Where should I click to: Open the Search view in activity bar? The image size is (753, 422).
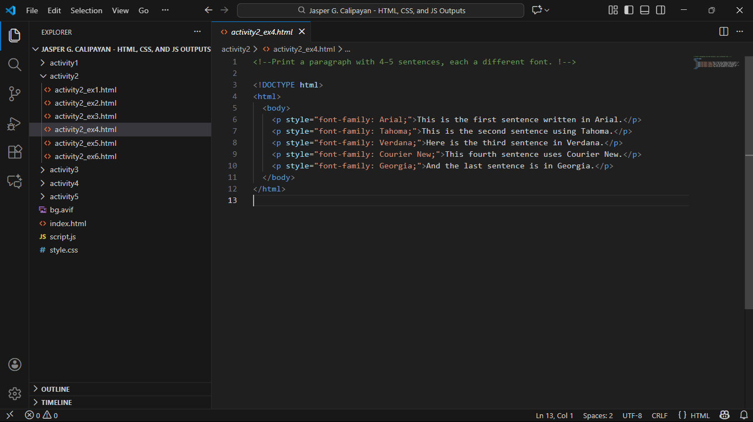click(15, 65)
